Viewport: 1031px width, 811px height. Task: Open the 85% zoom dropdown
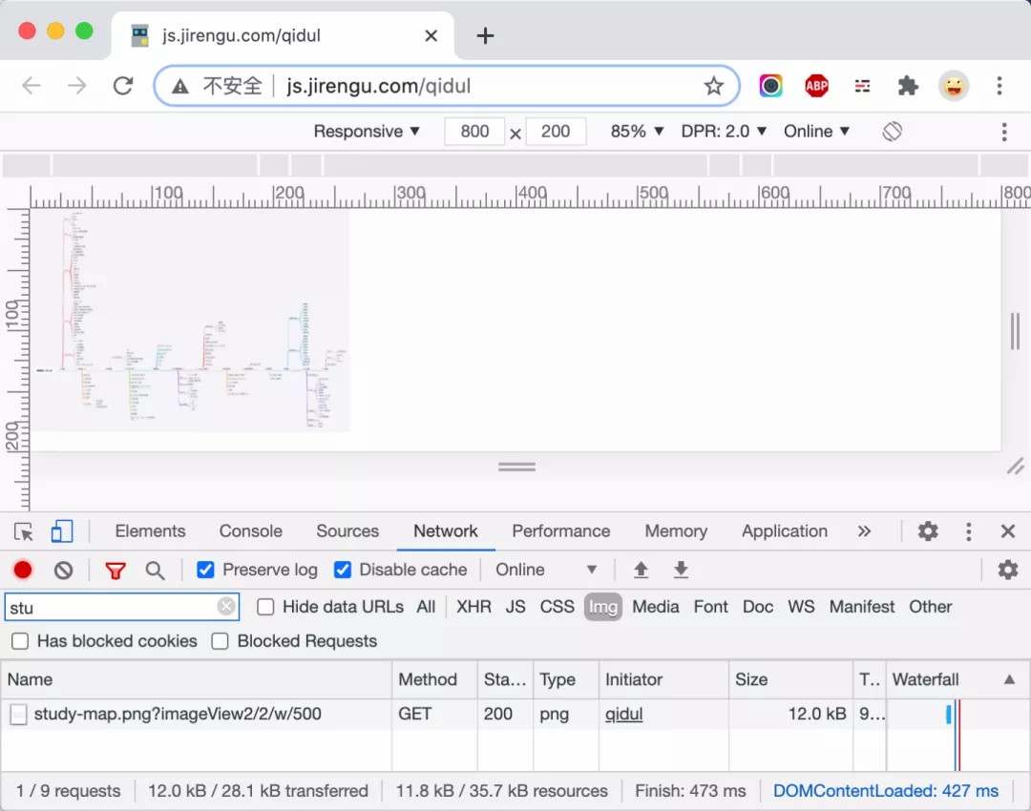point(637,132)
